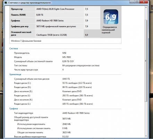Click the '3825 МБ' value
The height and width of the screenshot is (139, 153).
pos(67,133)
